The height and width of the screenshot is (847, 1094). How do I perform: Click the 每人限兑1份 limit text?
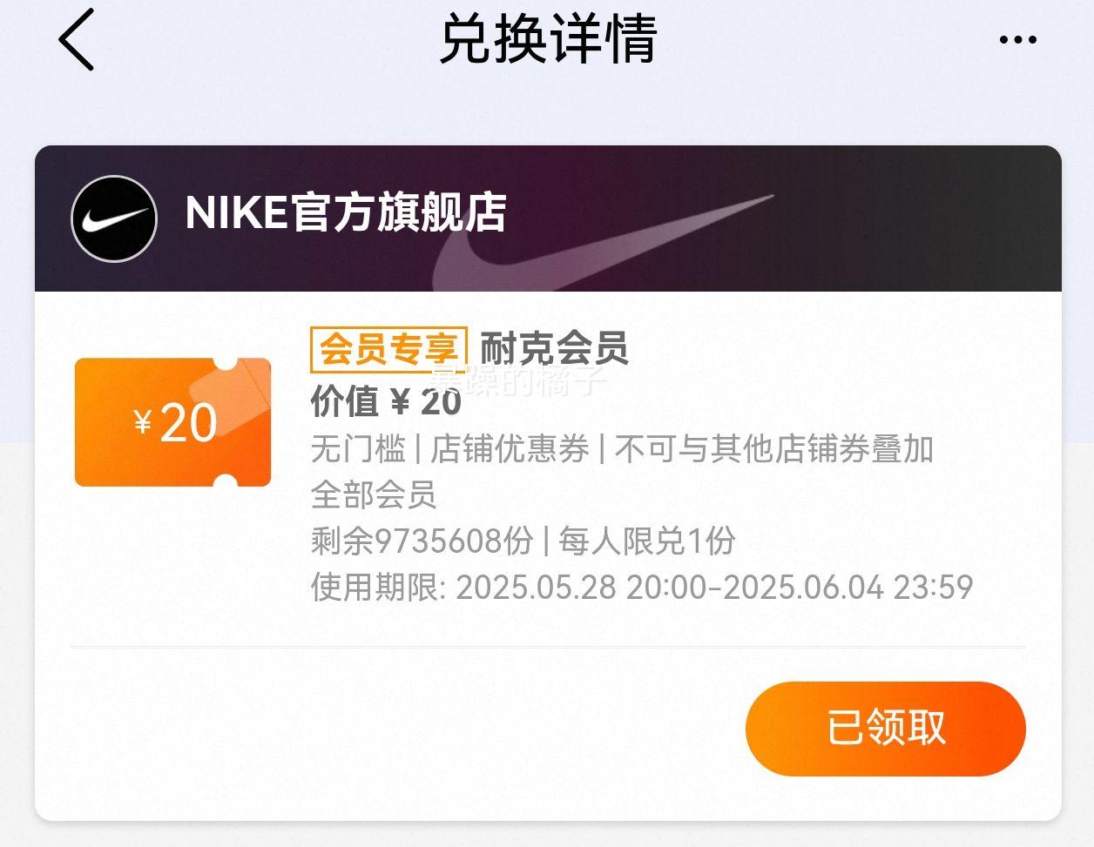click(647, 541)
